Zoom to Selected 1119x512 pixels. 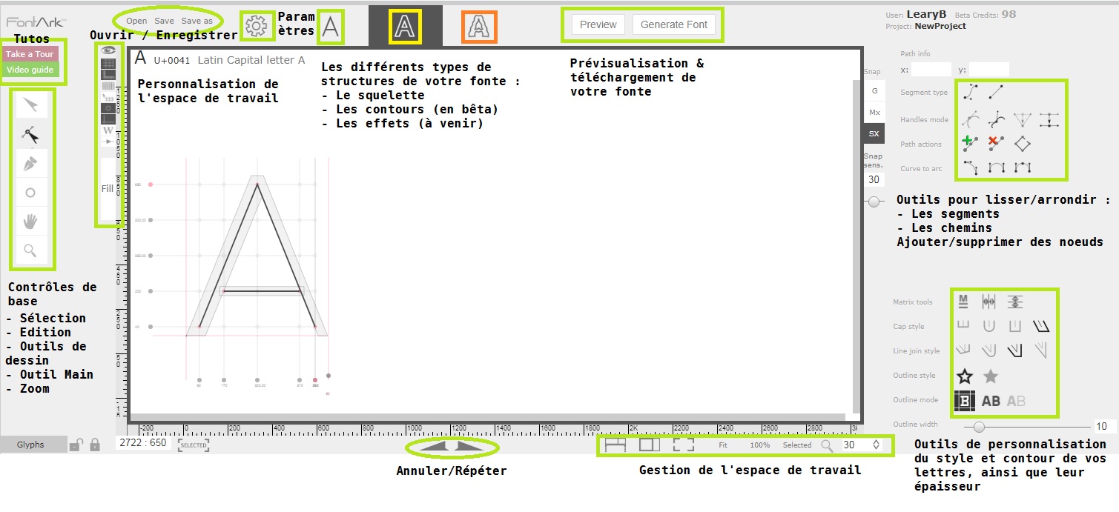797,445
